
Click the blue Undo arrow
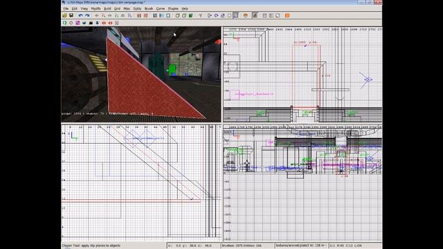click(80, 15)
